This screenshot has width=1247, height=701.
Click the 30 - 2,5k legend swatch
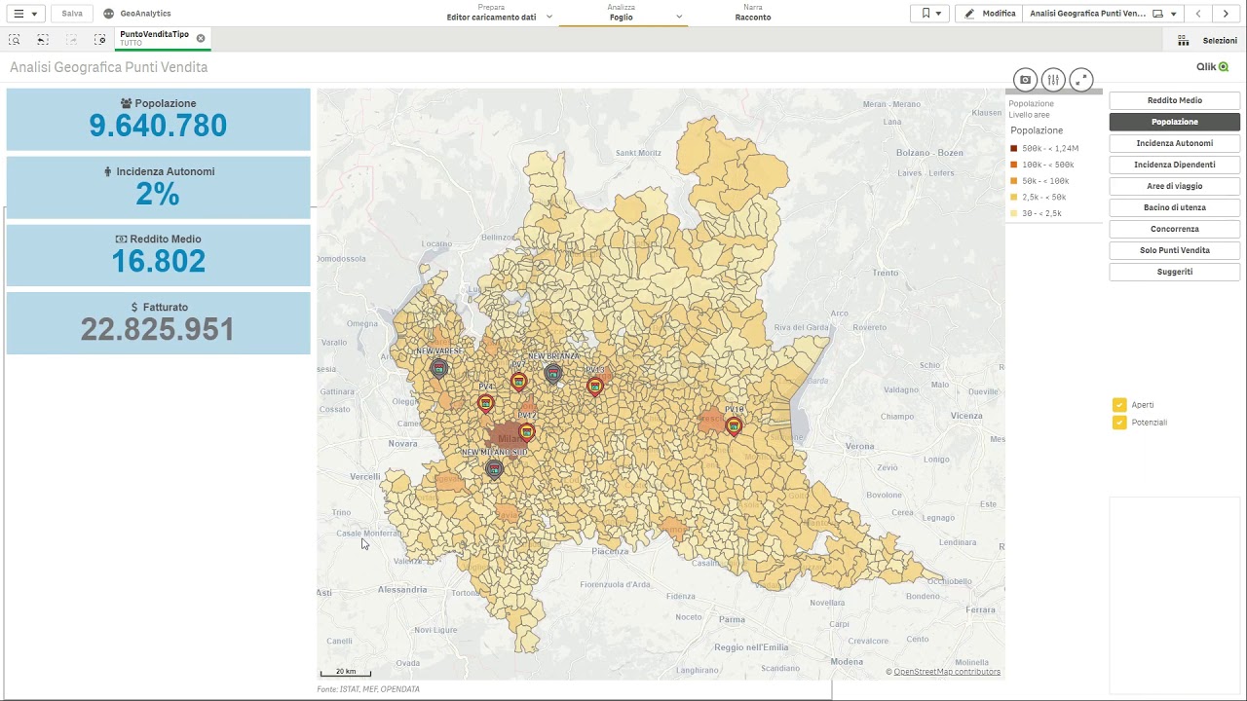pos(1014,213)
